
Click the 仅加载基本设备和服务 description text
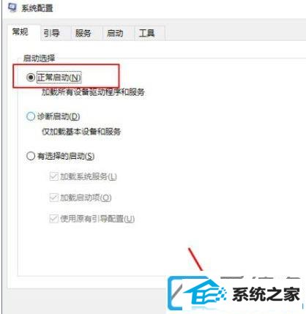[81, 132]
